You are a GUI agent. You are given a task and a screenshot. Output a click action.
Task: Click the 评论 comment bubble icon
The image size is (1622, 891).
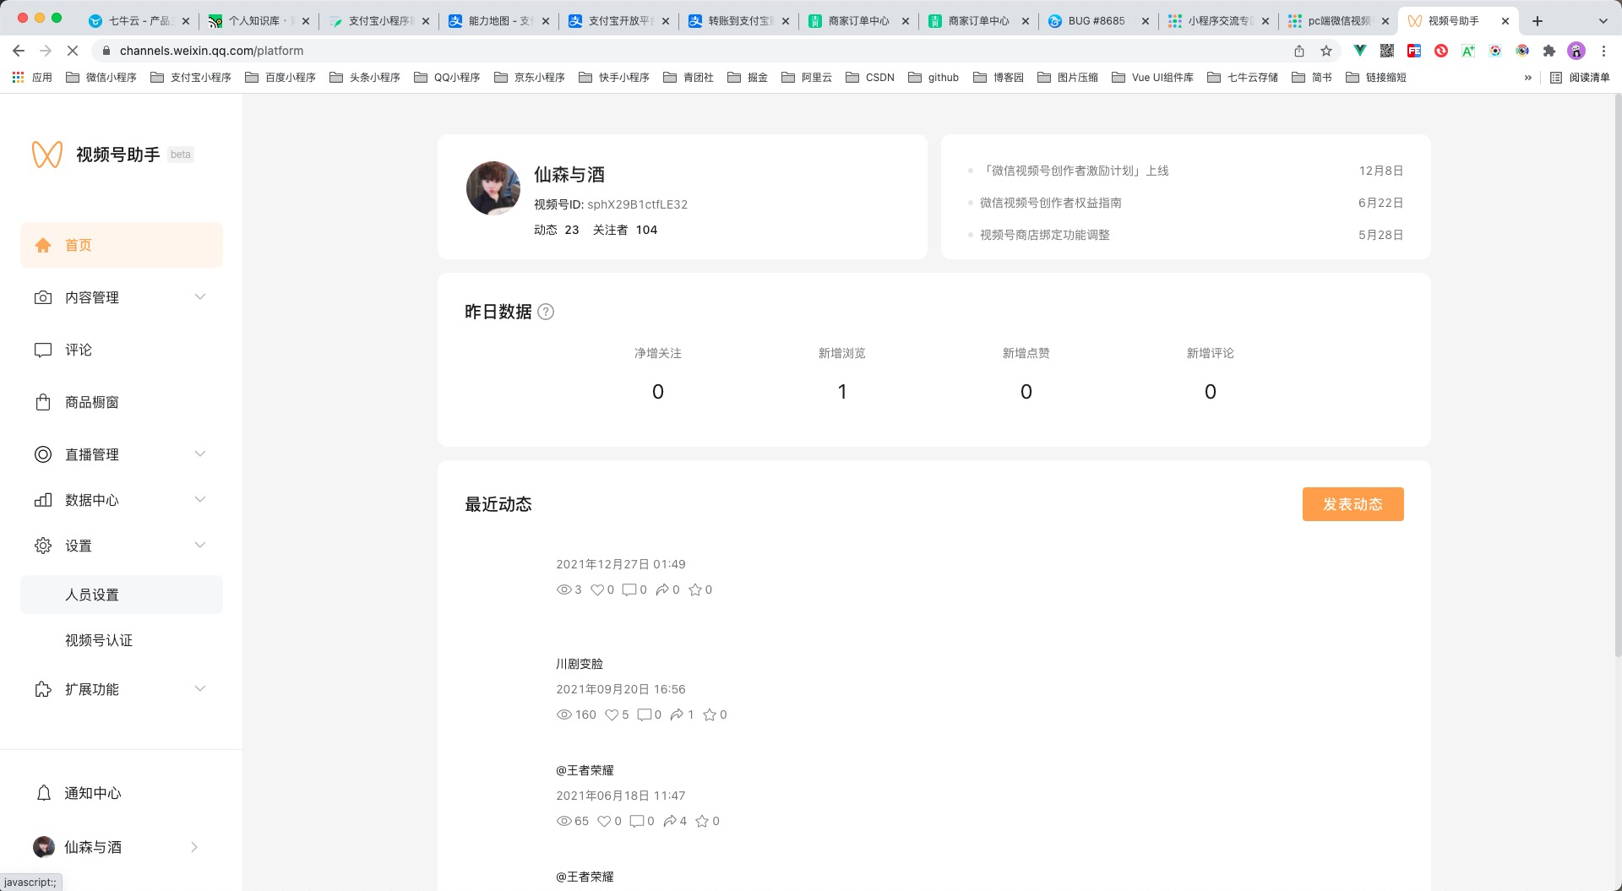tap(43, 350)
